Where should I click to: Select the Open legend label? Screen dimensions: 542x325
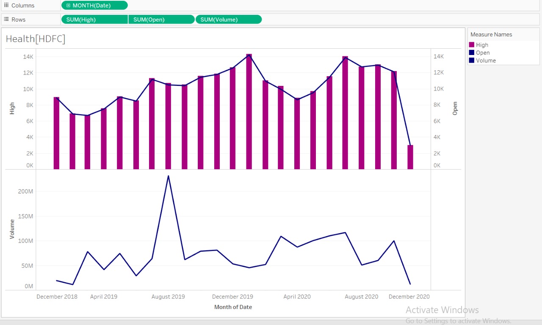pos(483,53)
